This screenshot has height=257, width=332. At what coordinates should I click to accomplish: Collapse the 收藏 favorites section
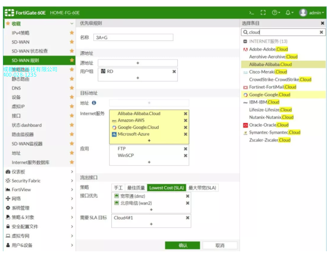click(x=72, y=23)
